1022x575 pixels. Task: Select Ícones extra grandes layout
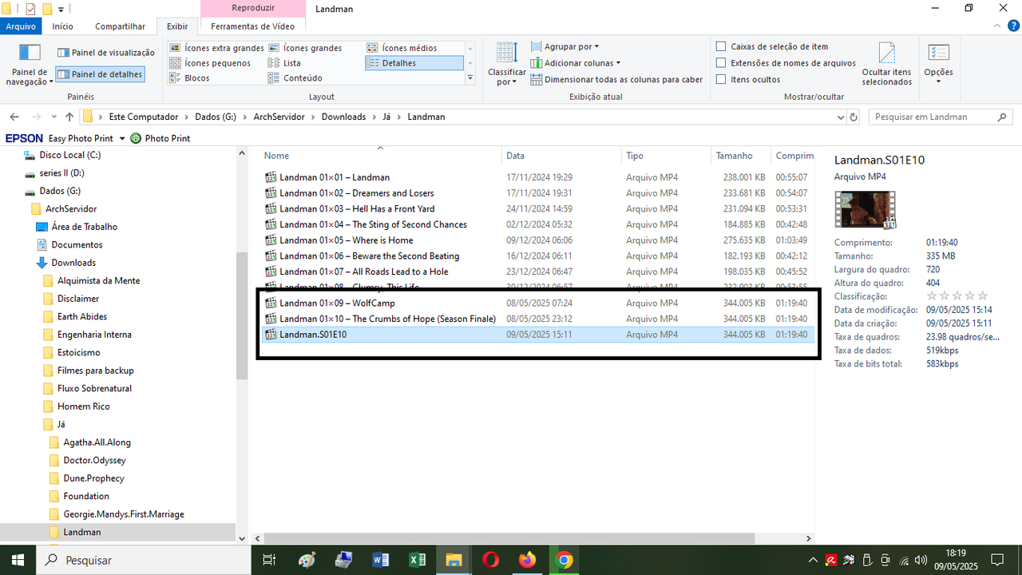coord(216,48)
